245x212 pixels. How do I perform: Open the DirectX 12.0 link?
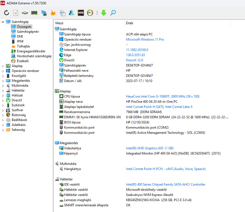pos(135,60)
